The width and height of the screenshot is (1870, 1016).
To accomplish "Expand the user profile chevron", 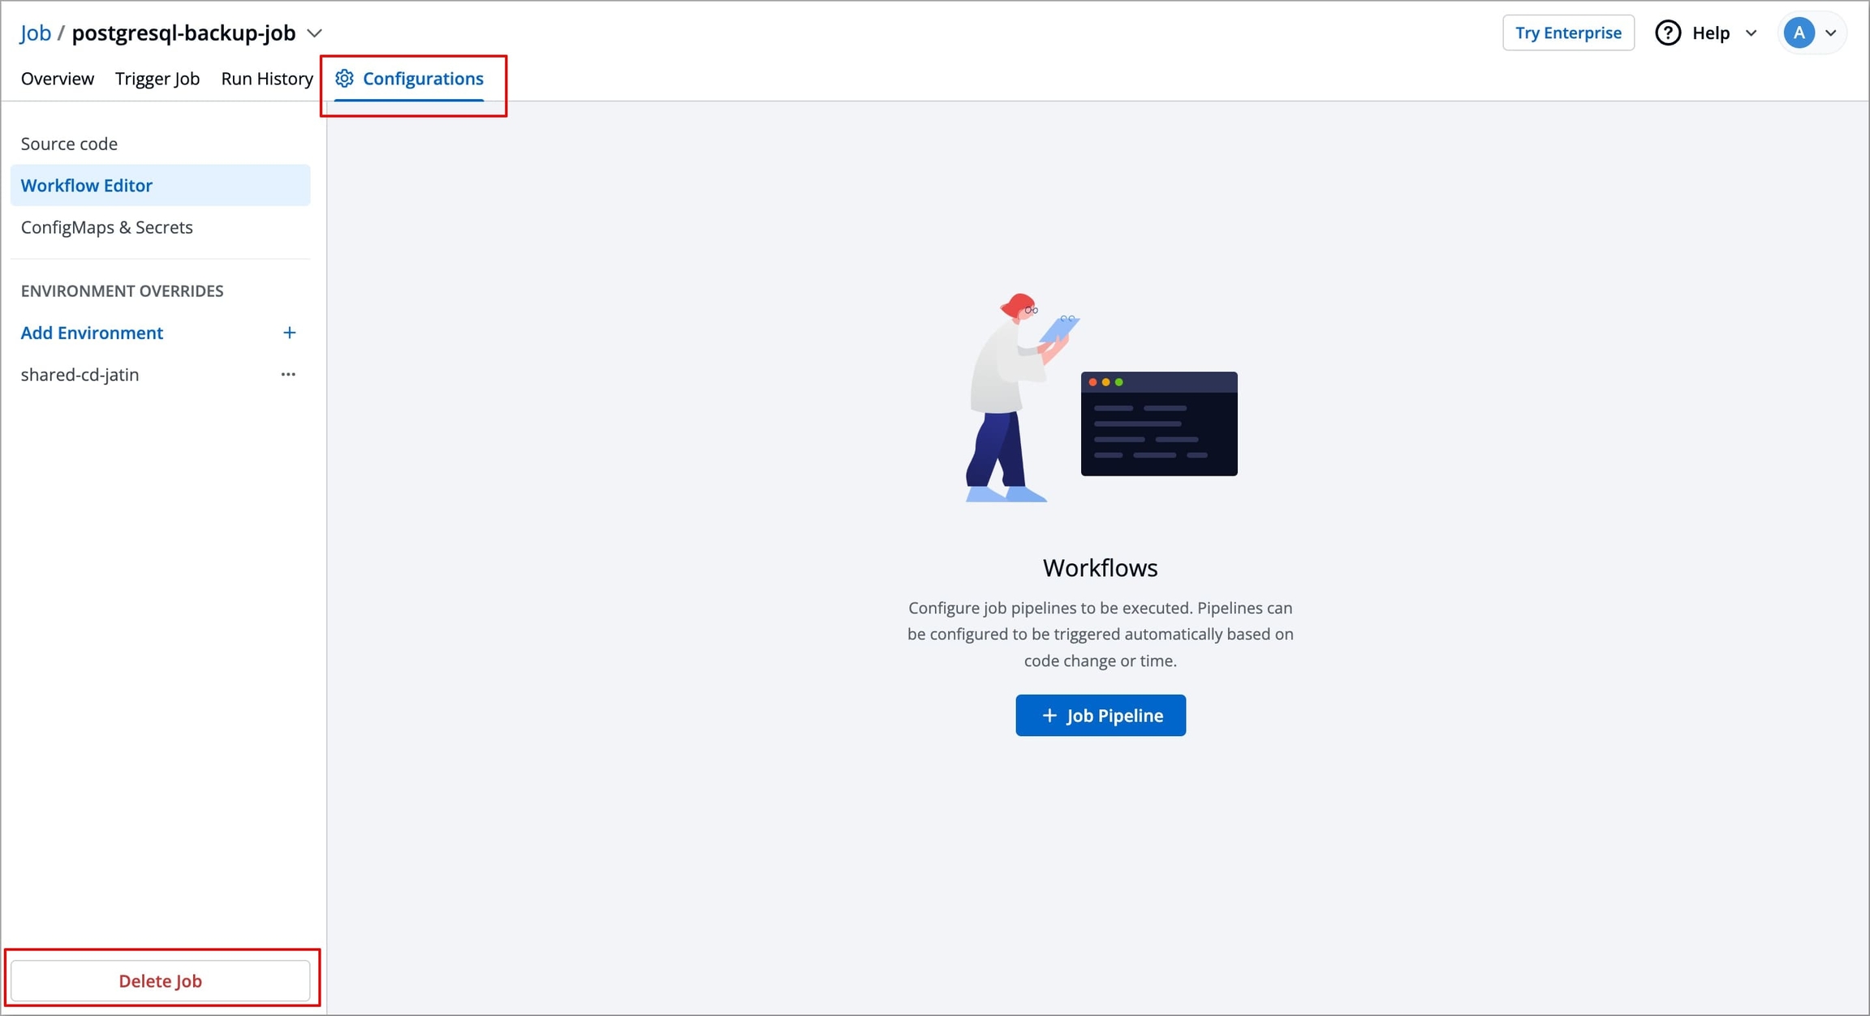I will tap(1831, 33).
